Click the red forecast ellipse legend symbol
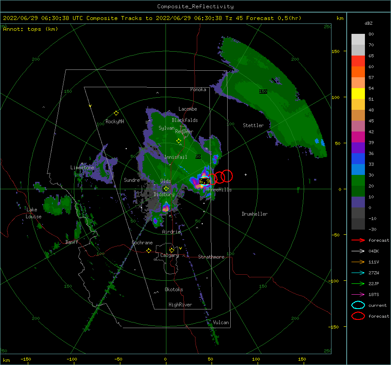Image resolution: width=391 pixels, height=365 pixels. [x=358, y=316]
